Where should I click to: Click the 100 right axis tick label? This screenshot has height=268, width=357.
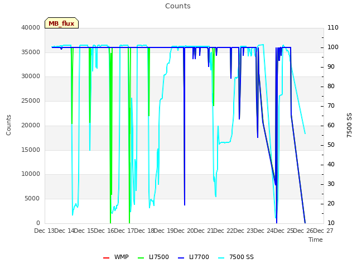click(333, 47)
